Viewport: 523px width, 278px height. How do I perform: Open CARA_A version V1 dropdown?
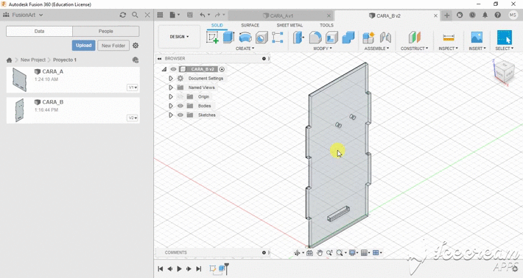click(133, 88)
